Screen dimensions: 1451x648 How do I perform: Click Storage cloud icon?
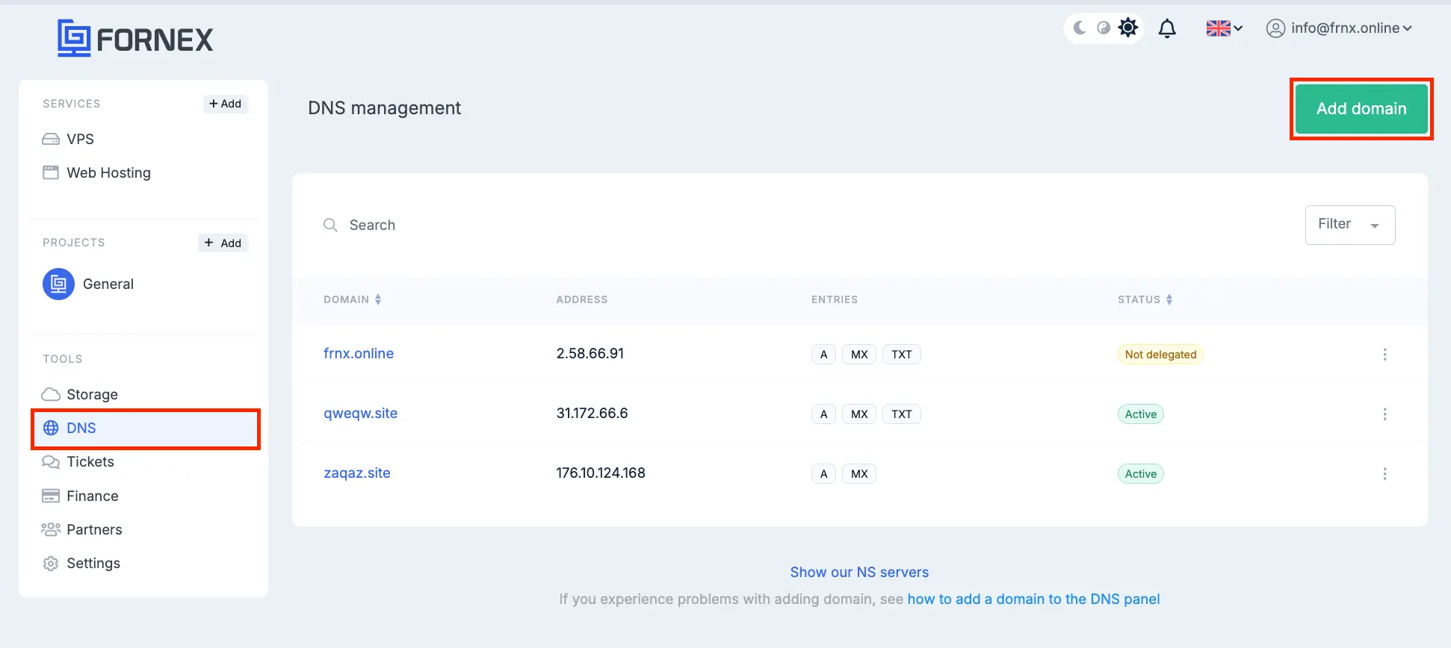[x=51, y=394]
